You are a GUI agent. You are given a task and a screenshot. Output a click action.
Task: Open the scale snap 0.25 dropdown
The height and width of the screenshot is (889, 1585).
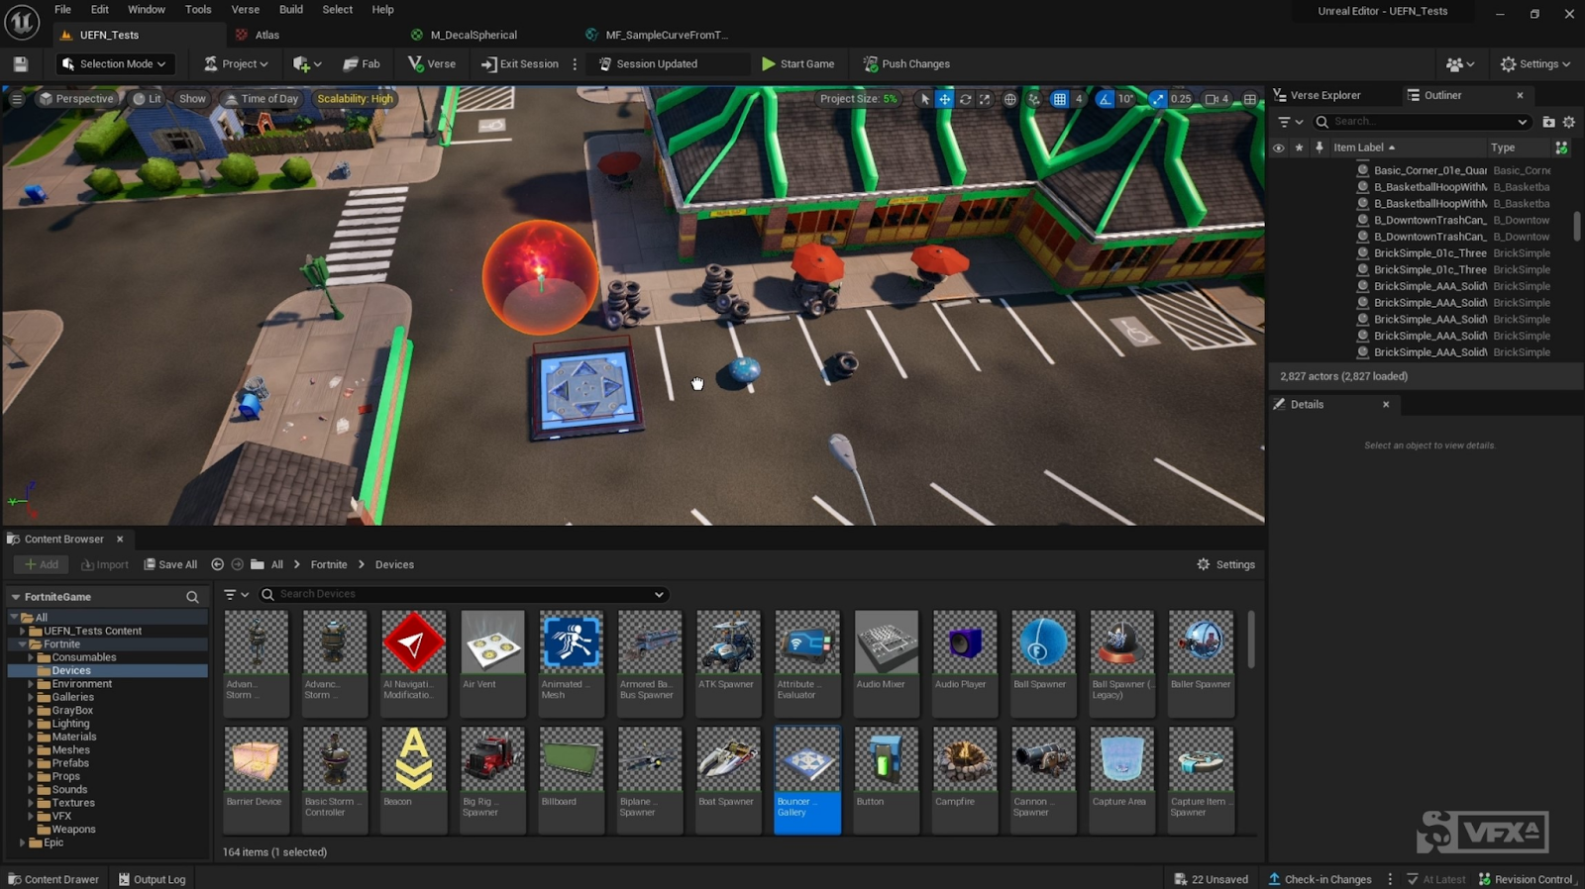point(1181,99)
